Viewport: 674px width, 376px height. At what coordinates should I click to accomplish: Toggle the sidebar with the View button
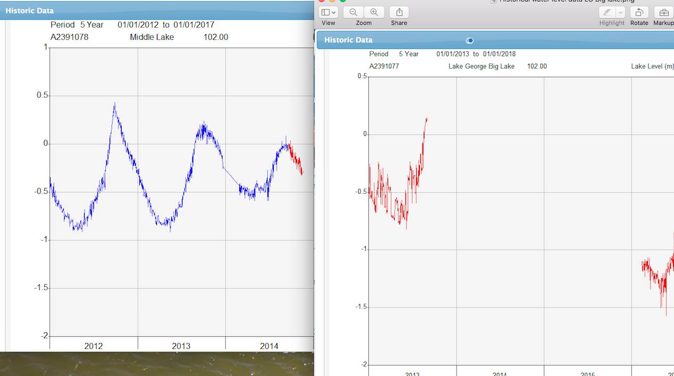325,12
